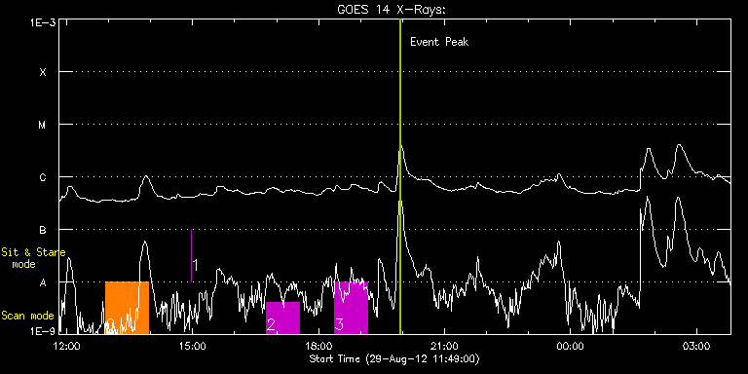This screenshot has height=374, width=748.
Task: Click magenta block labeled 3
Action: [x=351, y=308]
